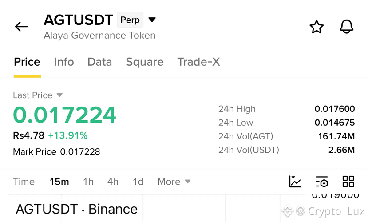
Task: Expand the More time intervals dropdown
Action: point(174,182)
